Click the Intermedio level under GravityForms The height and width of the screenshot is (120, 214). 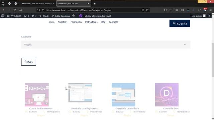click(96, 112)
